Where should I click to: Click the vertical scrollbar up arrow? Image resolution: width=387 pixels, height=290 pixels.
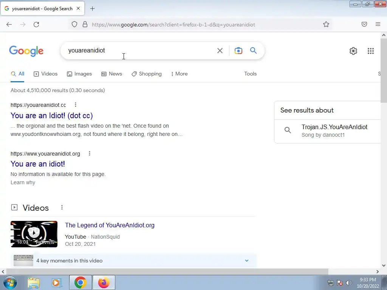384,35
